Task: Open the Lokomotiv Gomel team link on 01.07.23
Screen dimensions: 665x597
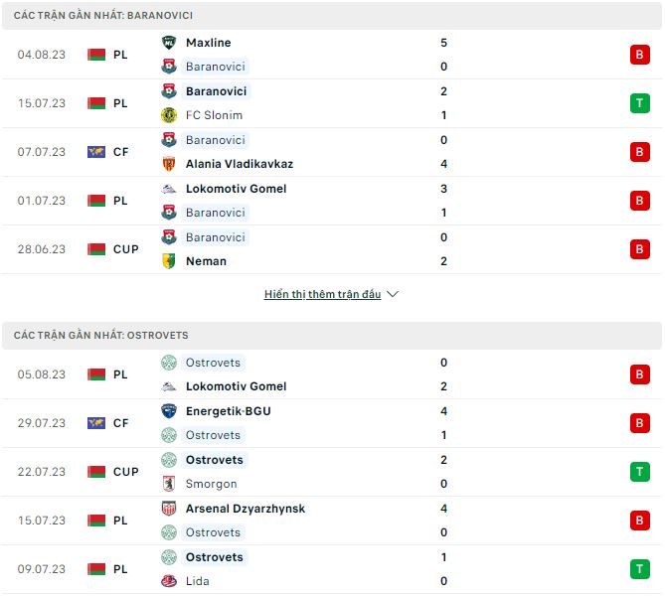Action: [236, 189]
